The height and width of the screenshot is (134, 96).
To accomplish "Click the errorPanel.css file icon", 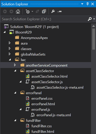I will click(x=27, y=98).
